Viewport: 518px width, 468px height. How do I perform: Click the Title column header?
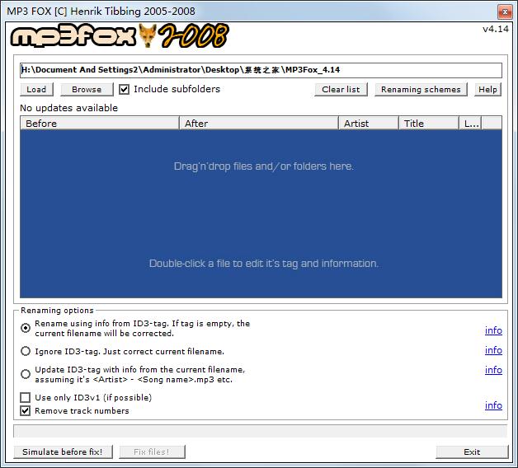(x=428, y=124)
